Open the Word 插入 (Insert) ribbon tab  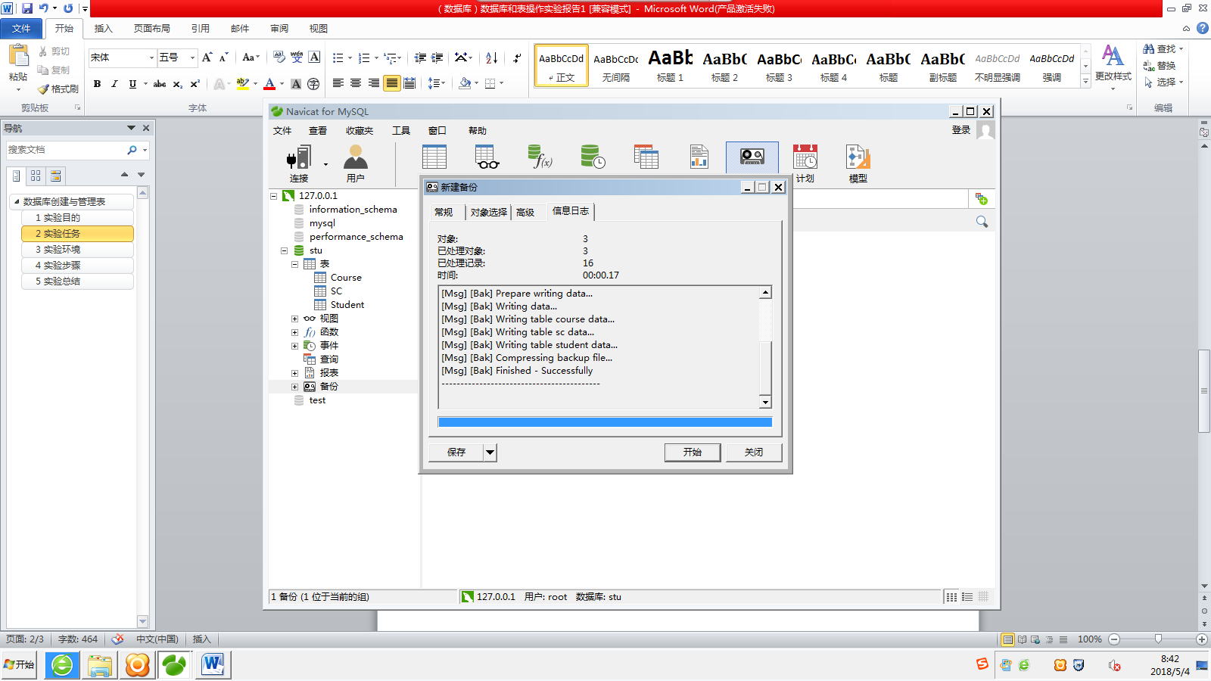pyautogui.click(x=103, y=29)
